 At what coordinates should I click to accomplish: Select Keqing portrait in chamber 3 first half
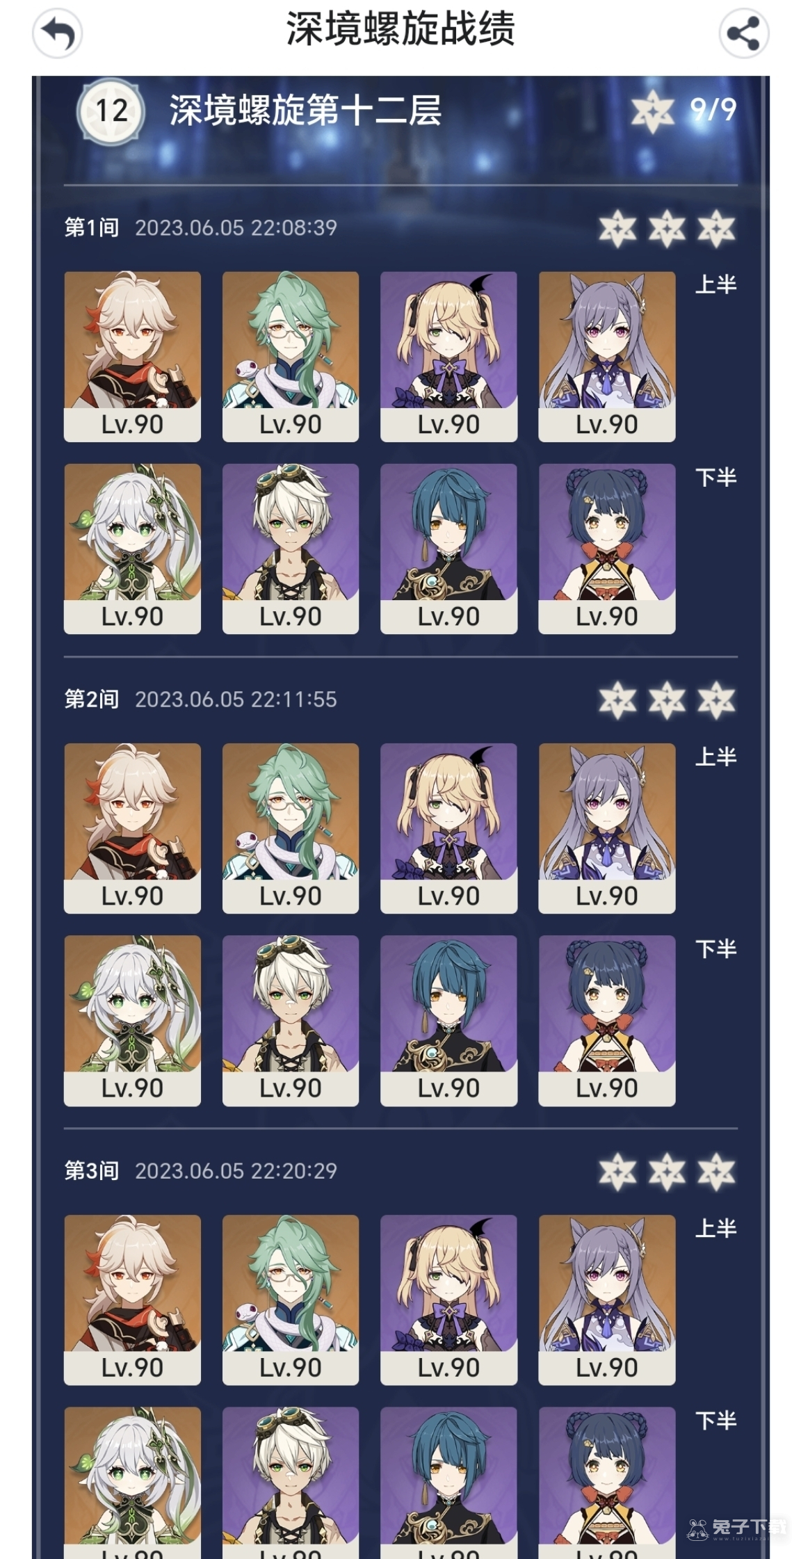click(x=606, y=1300)
